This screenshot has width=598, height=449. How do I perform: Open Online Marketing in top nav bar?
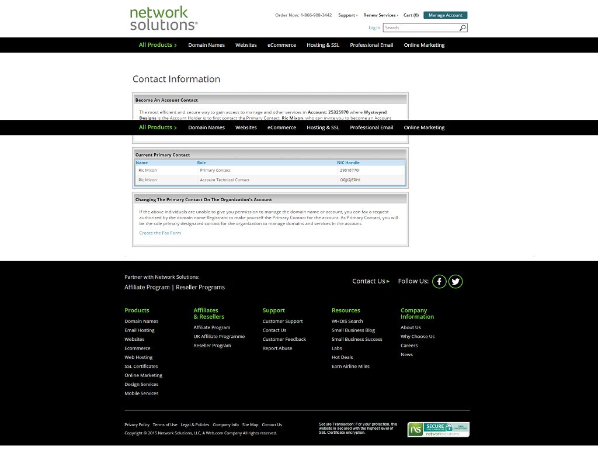pyautogui.click(x=424, y=45)
